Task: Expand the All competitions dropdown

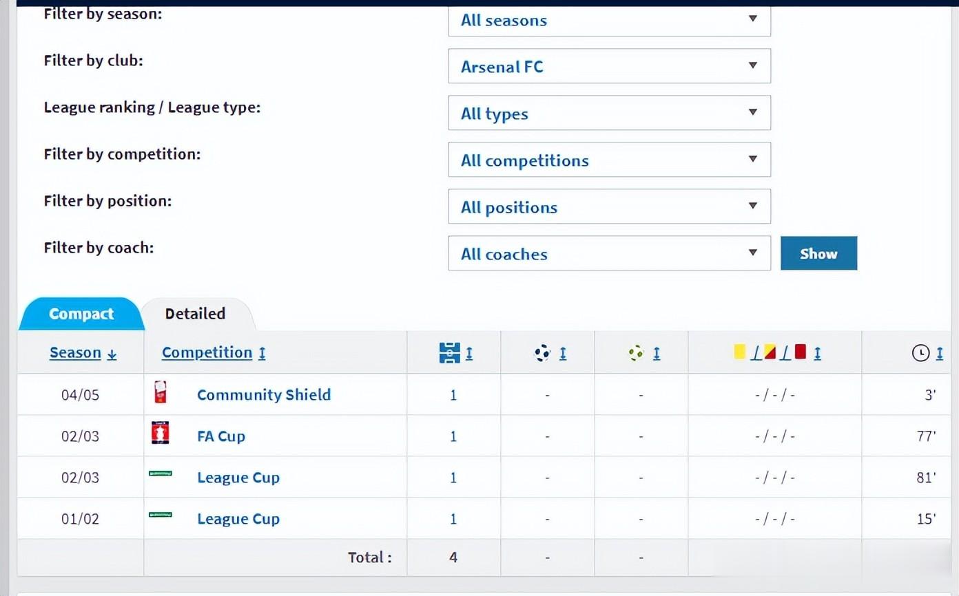Action: (609, 160)
